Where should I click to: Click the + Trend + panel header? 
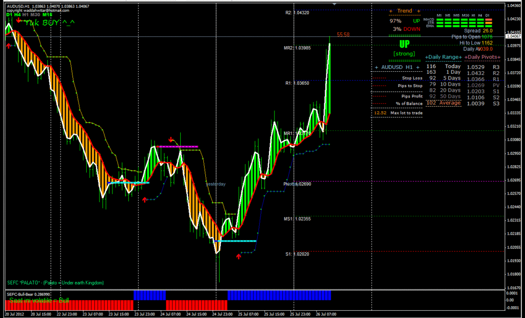point(404,11)
